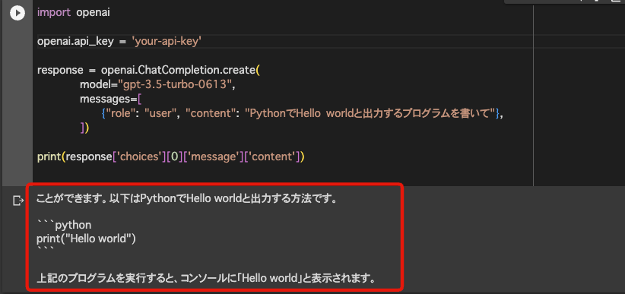The image size is (625, 294).
Task: Run the code cell with play button
Action: [x=17, y=13]
